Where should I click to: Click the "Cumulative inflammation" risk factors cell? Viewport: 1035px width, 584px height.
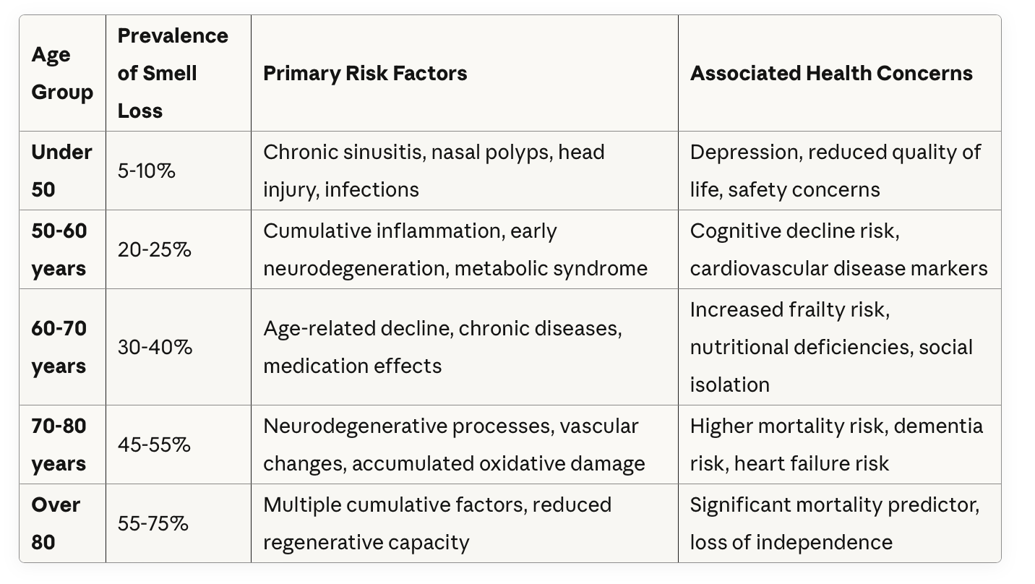[x=455, y=249]
